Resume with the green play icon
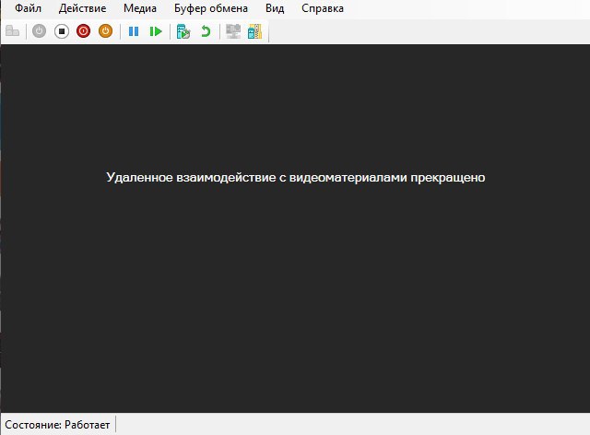The image size is (590, 435). click(156, 31)
